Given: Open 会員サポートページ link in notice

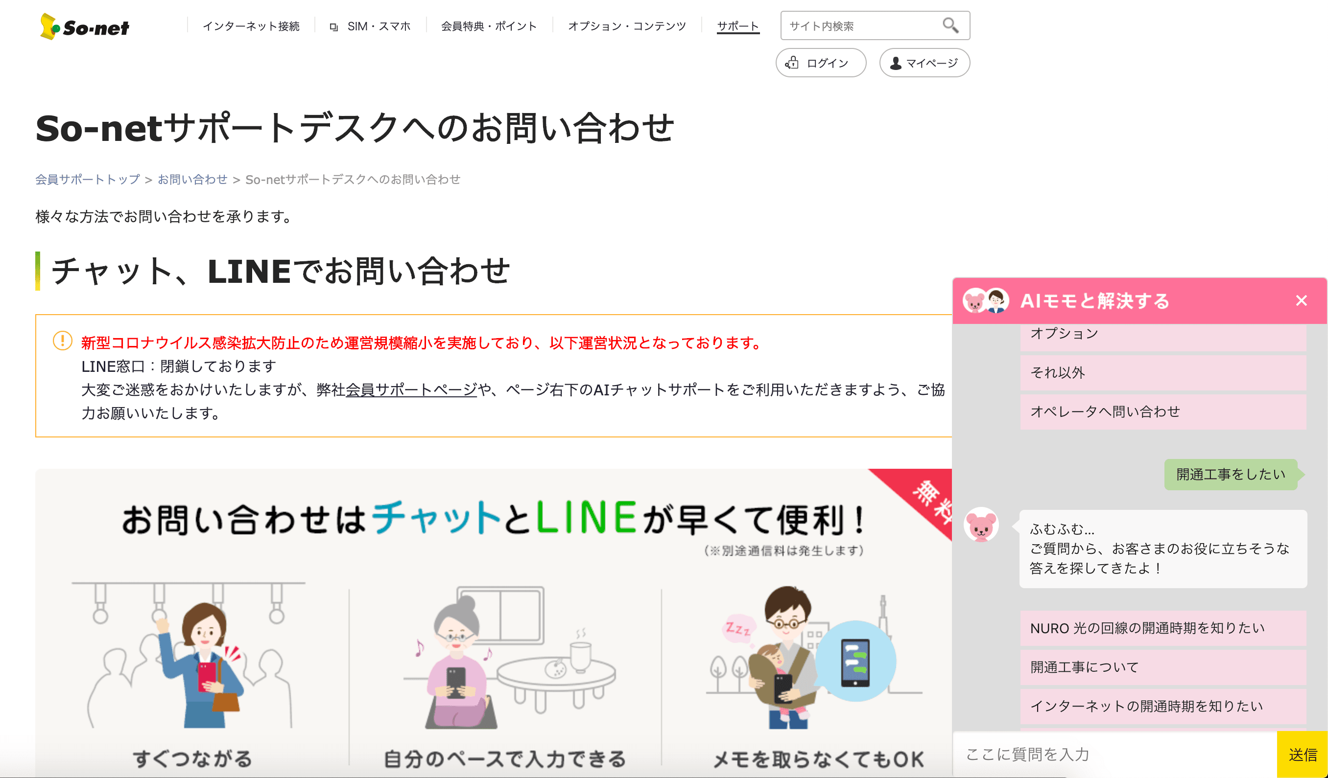Looking at the screenshot, I should pos(411,389).
